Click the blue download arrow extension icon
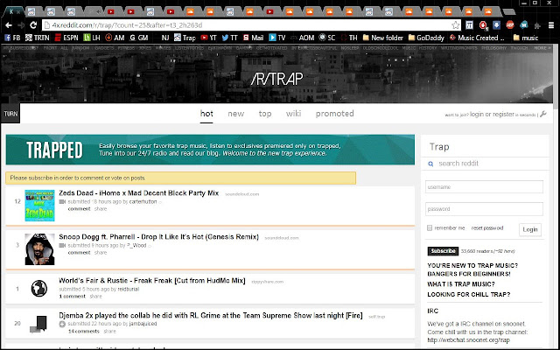560x350 pixels. pyautogui.click(x=496, y=25)
